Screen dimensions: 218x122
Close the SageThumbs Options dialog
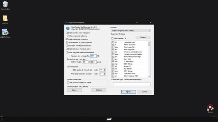pos(150,22)
